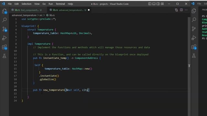Open Source Control in the second VS Code window
Viewport: 207px width, 116px height.
(194, 29)
